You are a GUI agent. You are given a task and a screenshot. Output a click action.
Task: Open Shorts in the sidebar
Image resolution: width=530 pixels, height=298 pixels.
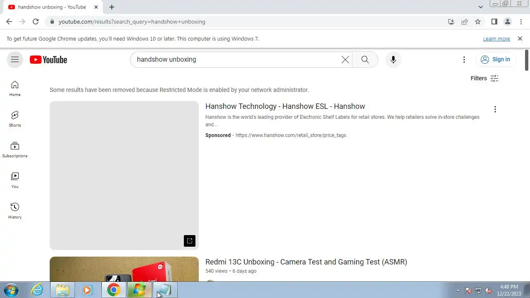point(15,119)
